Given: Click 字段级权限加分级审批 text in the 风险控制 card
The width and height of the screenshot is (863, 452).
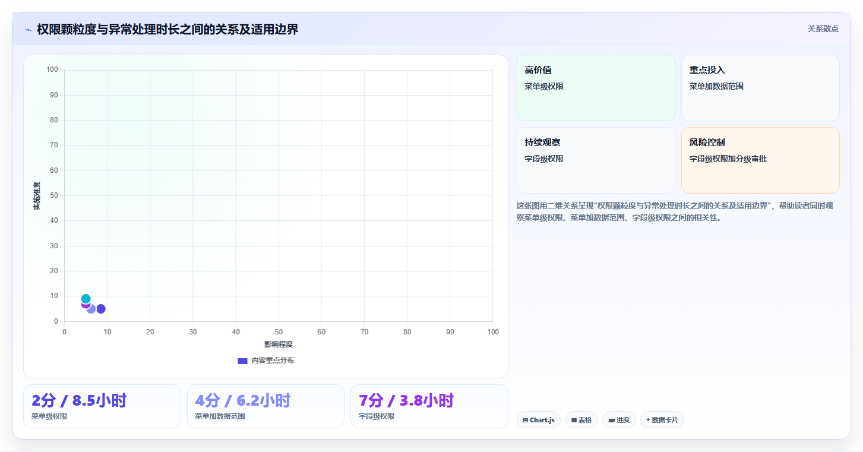Looking at the screenshot, I should click(728, 159).
